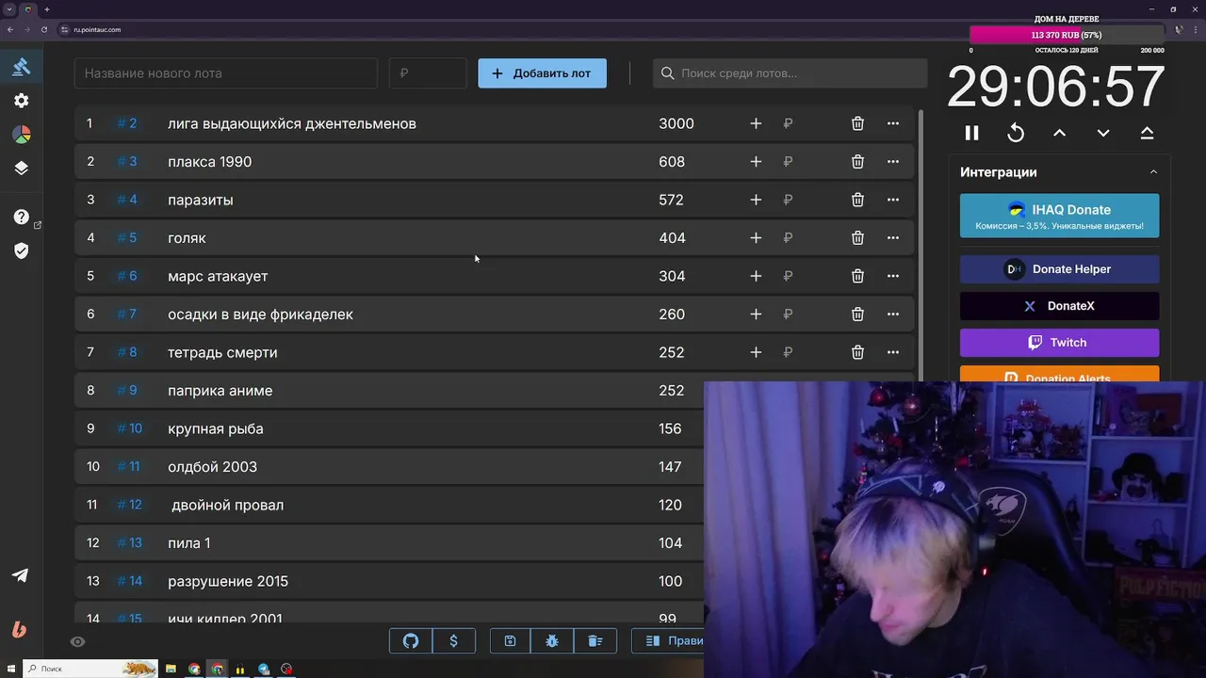Viewport: 1206px width, 678px height.
Task: Click the dollar sign support button
Action: pyautogui.click(x=454, y=641)
